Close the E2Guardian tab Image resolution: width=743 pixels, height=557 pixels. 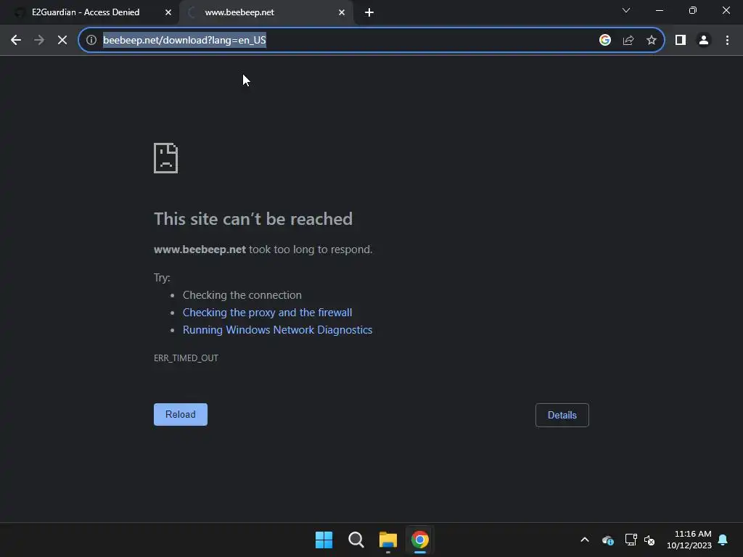click(168, 12)
